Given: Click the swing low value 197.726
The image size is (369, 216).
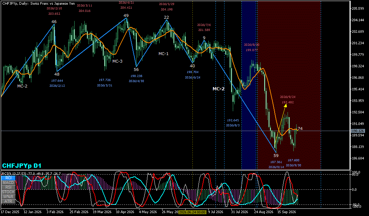Looking at the screenshot, I should 105,80.
